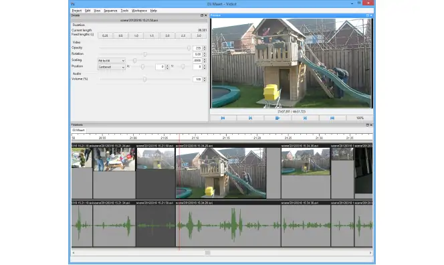Open the Scaling mode dropdown

click(x=111, y=61)
